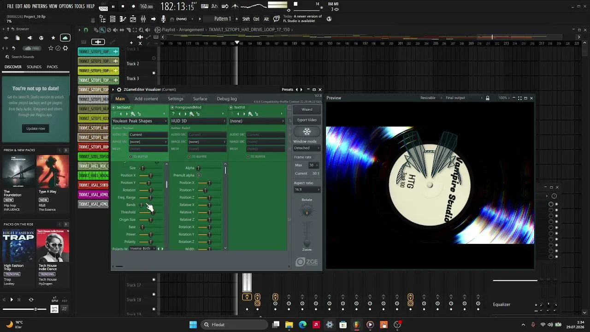This screenshot has width=590, height=332.
Task: Click the Update now button
Action: [35, 128]
